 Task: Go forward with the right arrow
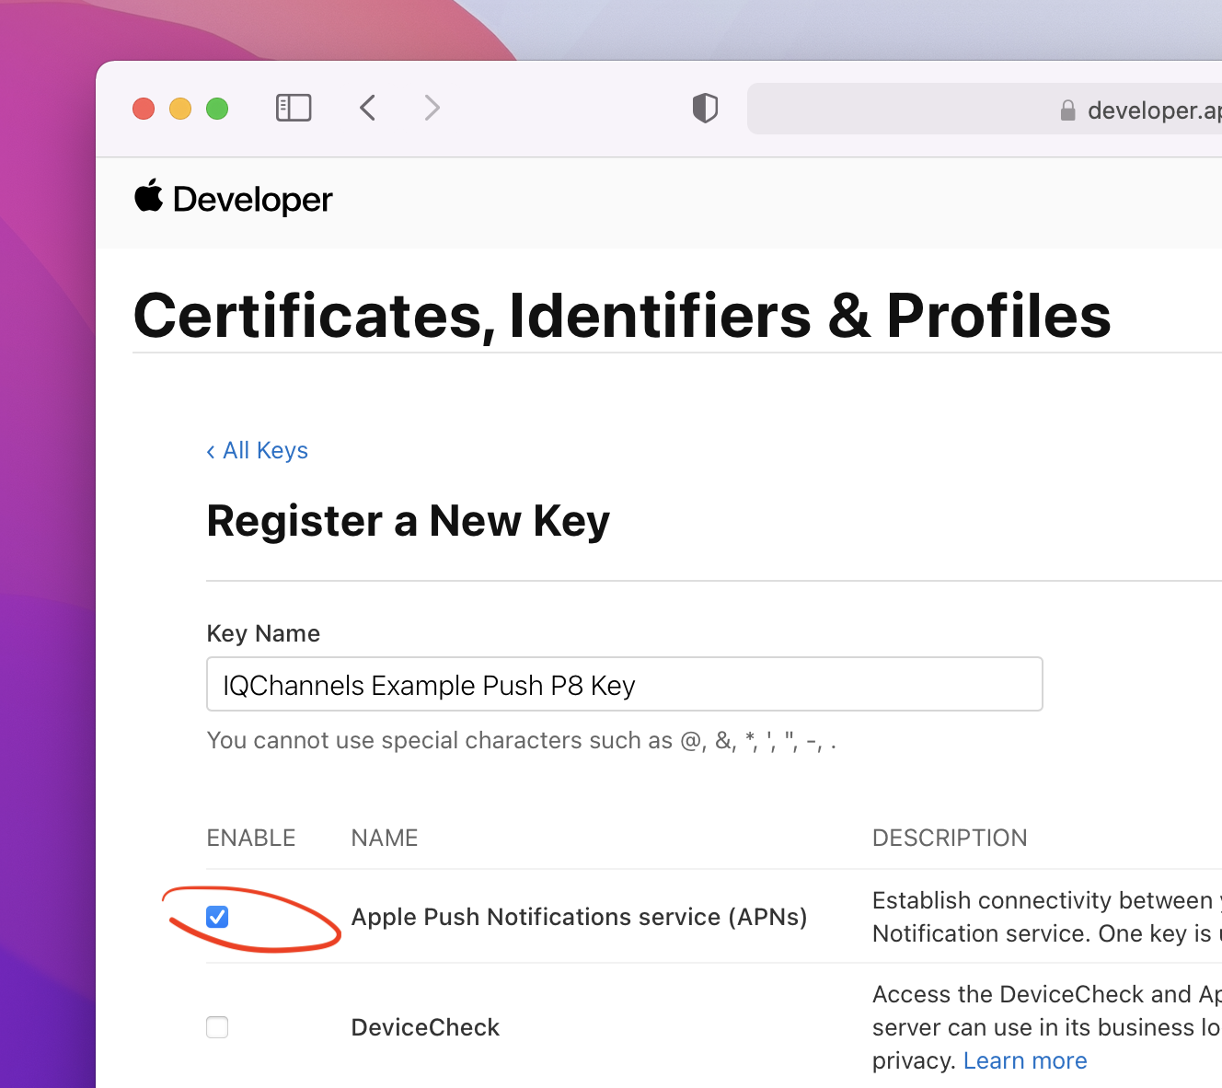point(432,109)
